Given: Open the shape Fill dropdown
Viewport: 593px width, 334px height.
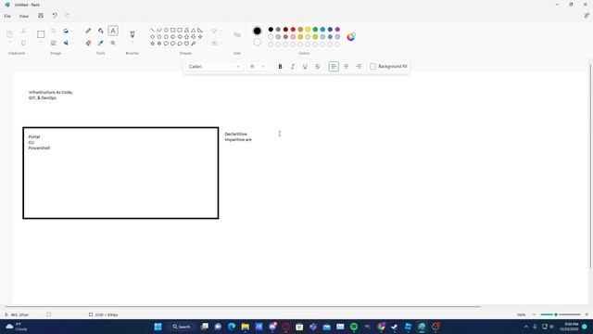Looking at the screenshot, I should [x=216, y=44].
